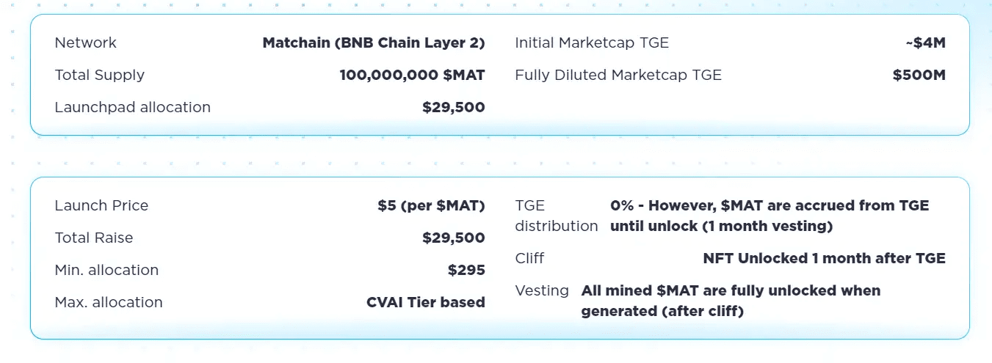Select the ~$4M marketcap value
This screenshot has width=992, height=363.
point(926,43)
